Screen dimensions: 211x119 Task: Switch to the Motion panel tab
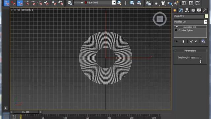[193, 10]
